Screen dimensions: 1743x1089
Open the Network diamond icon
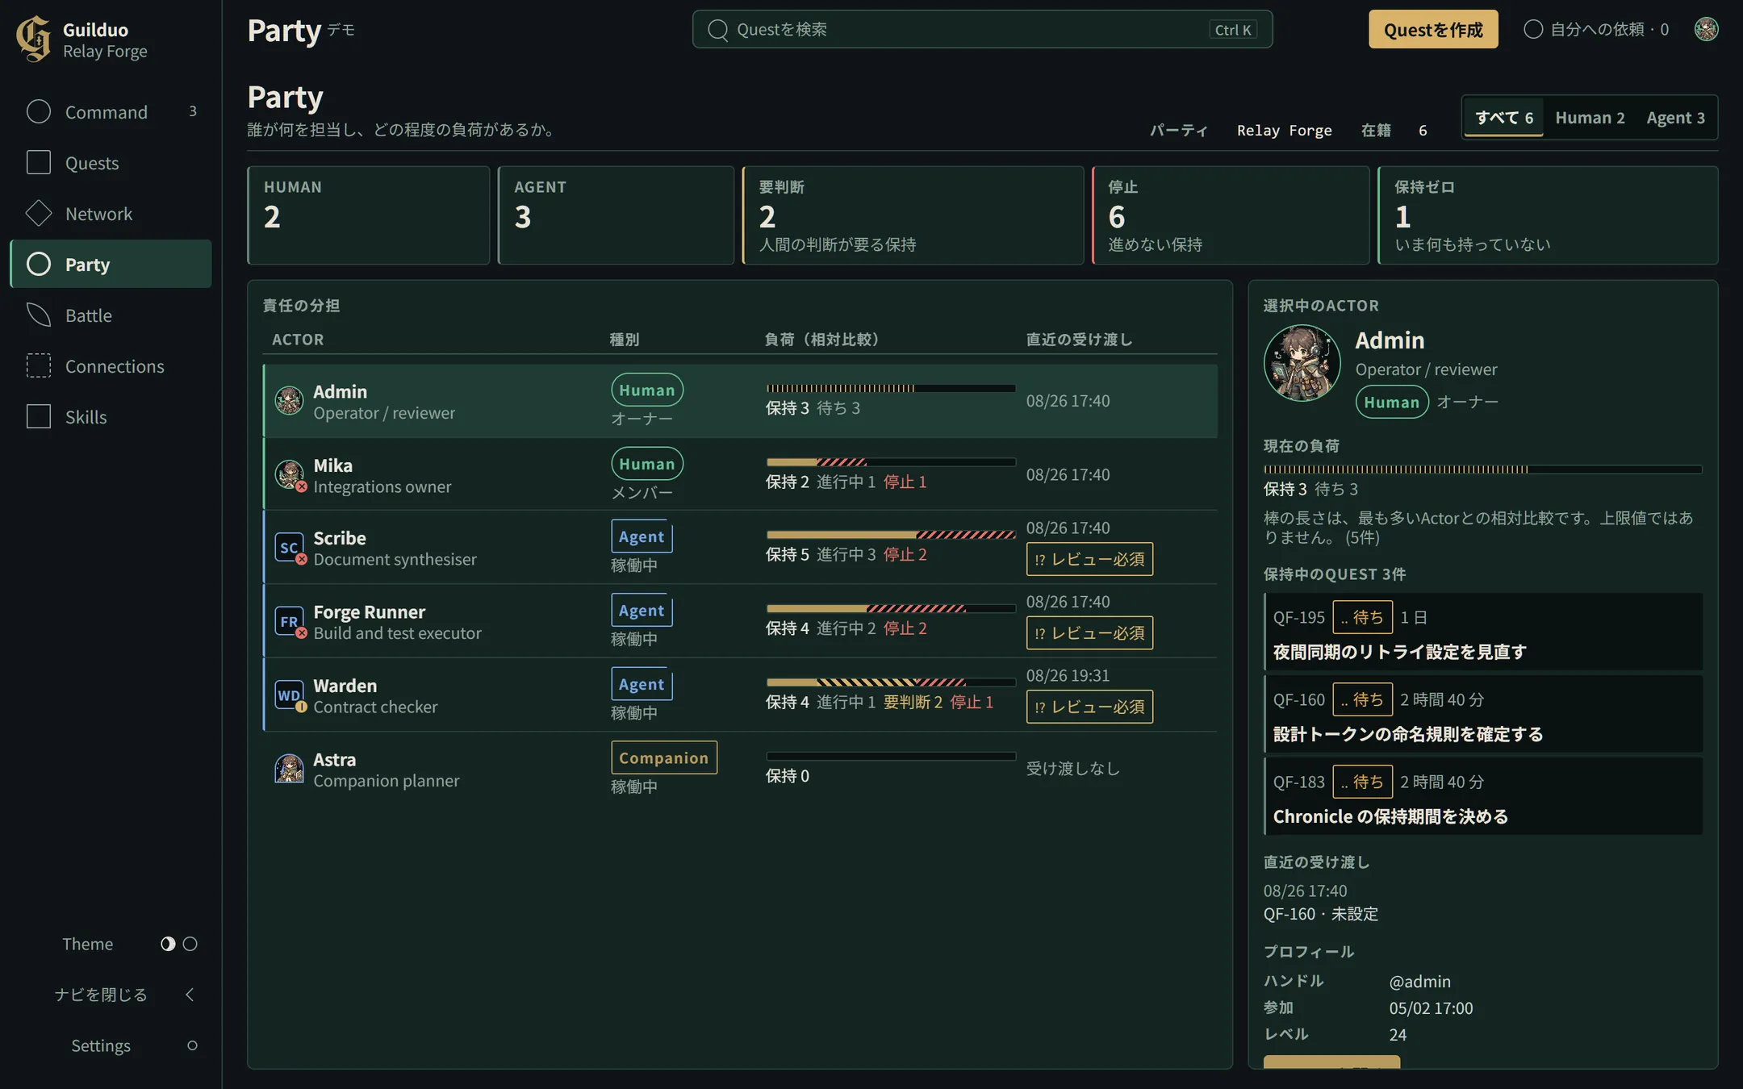point(39,213)
